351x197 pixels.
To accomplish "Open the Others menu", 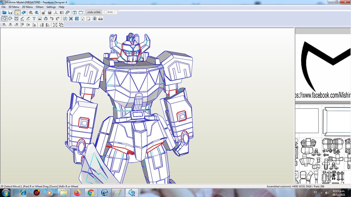I will 39,7.
